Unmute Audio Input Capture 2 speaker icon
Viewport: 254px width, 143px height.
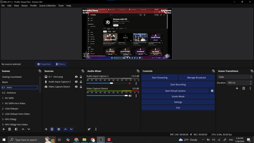tap(130, 83)
